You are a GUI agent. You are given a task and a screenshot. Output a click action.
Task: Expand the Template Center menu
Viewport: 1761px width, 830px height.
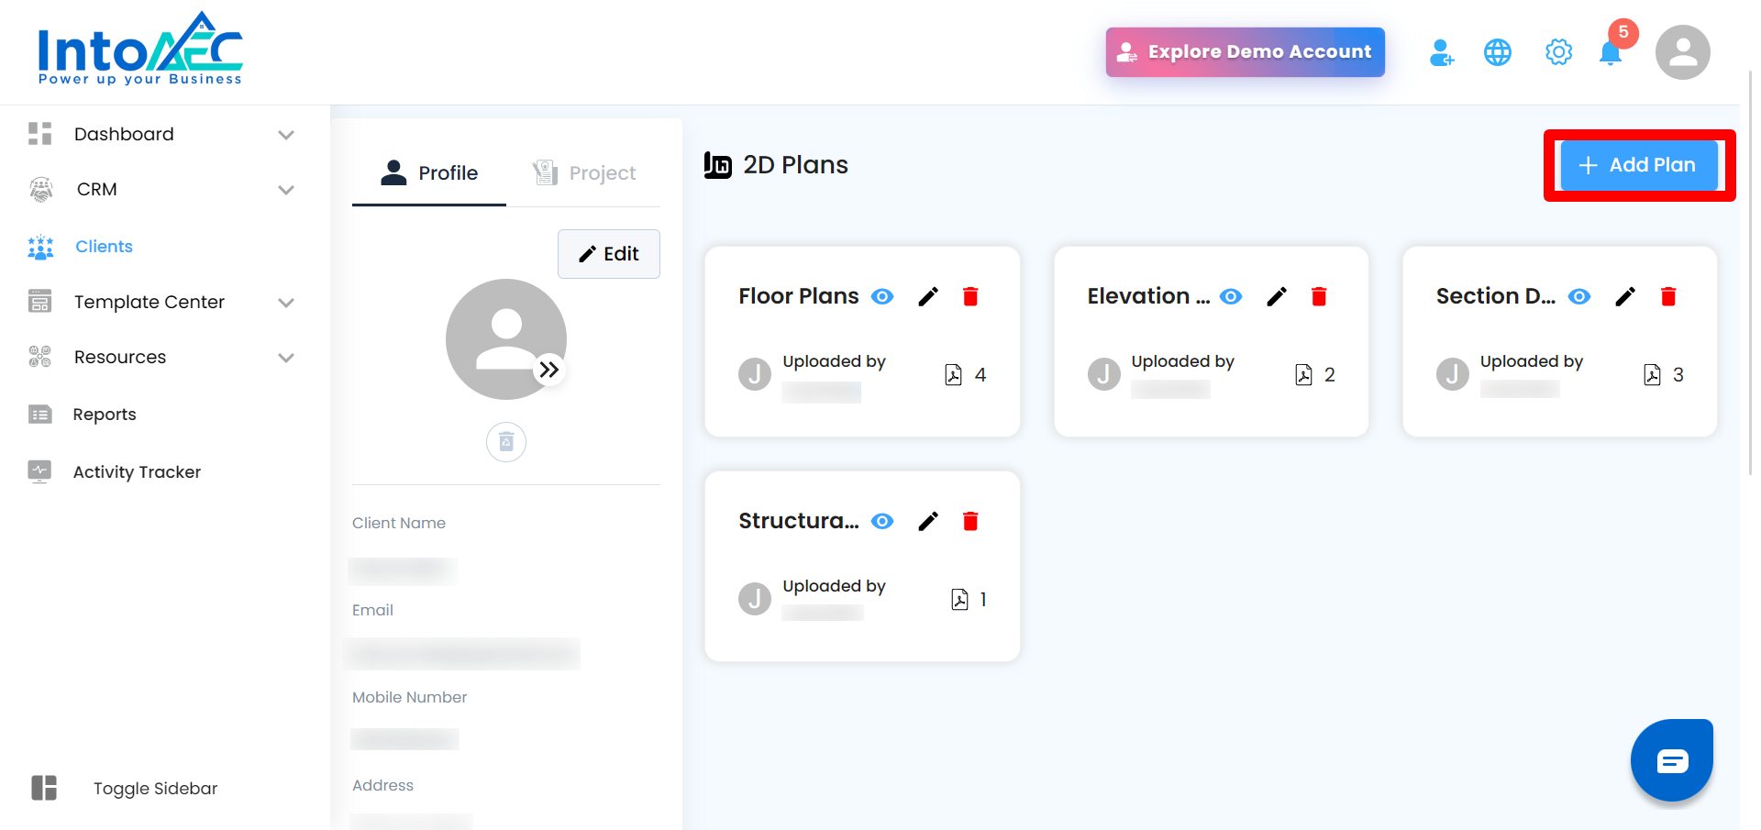coord(286,303)
